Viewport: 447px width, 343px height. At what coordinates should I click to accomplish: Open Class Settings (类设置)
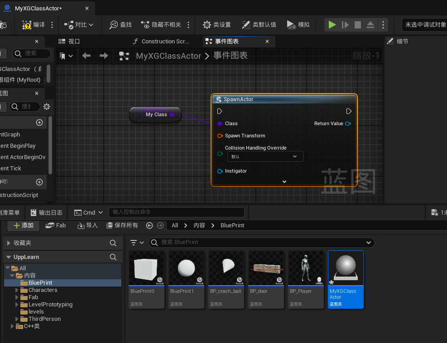216,25
